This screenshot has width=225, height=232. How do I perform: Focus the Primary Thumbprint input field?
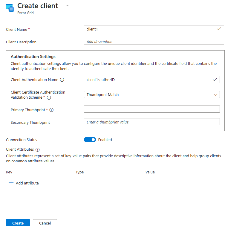pos(152,109)
